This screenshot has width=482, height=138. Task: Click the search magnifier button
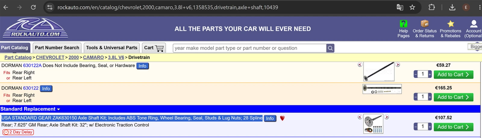tap(330, 48)
